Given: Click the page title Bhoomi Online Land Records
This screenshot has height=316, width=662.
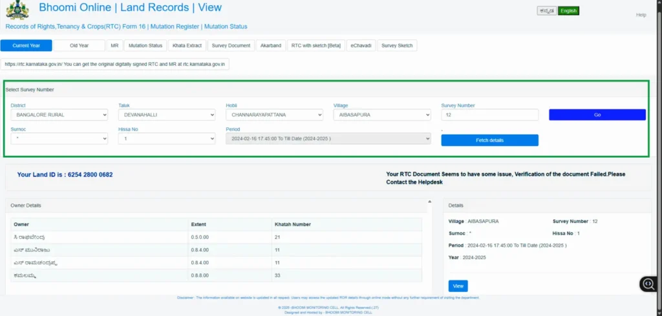Looking at the screenshot, I should pyautogui.click(x=131, y=7).
